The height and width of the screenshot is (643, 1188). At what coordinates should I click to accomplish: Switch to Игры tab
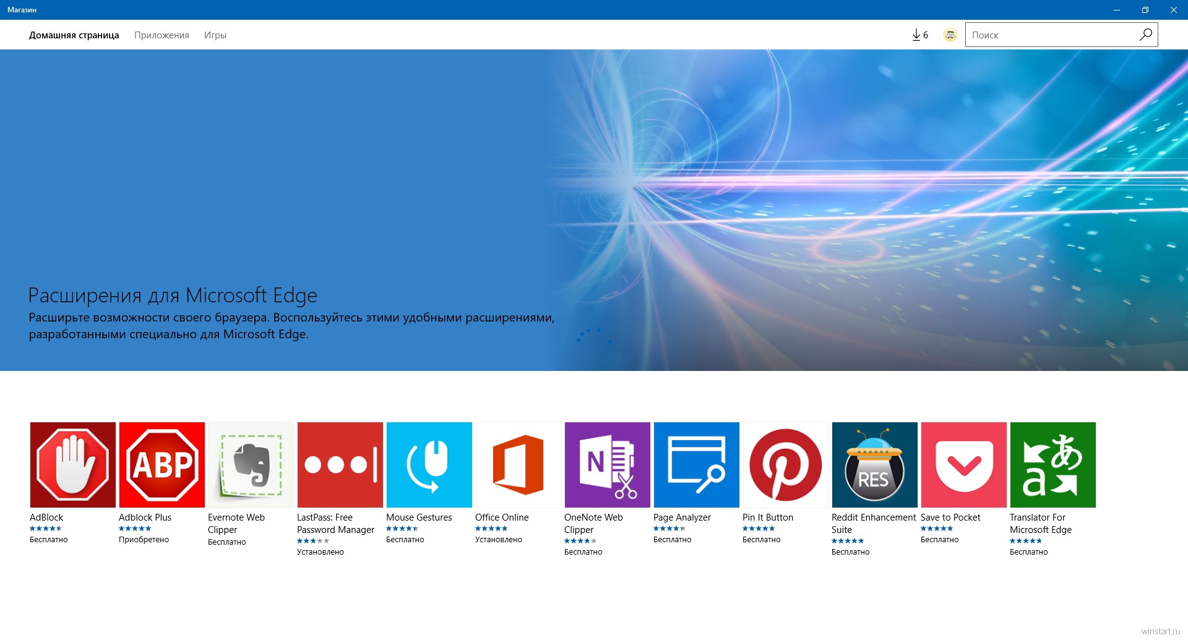click(215, 35)
